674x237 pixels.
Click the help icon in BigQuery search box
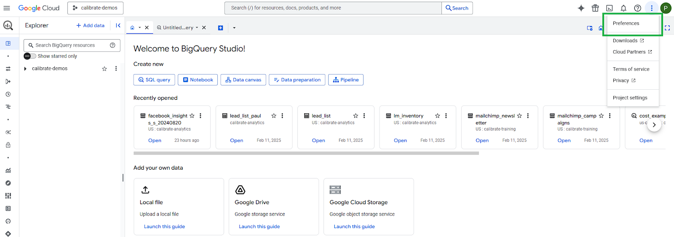(112, 45)
